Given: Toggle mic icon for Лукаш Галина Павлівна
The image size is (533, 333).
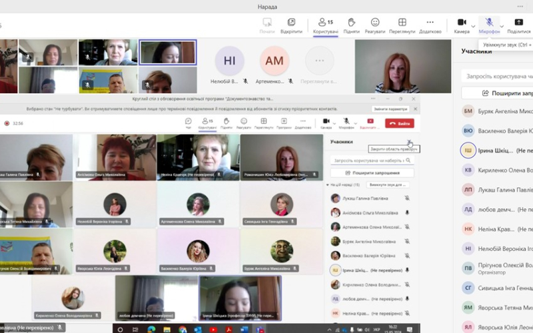Looking at the screenshot, I should click(x=407, y=198).
